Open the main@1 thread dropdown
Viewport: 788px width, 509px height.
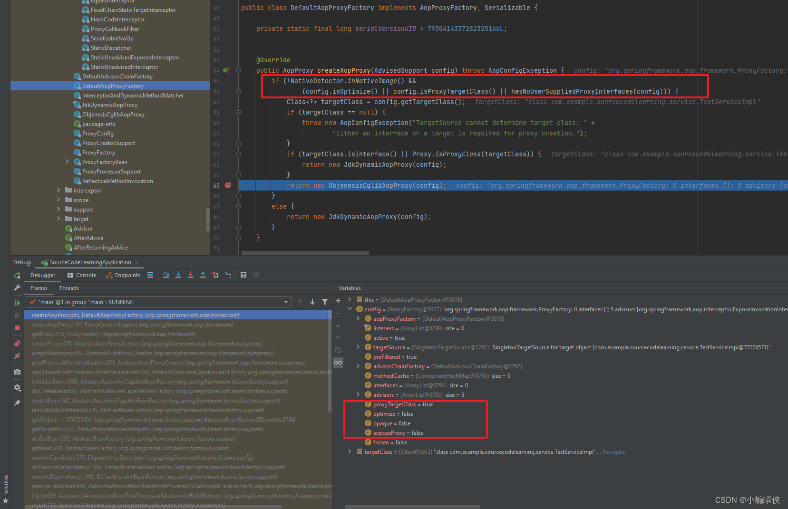click(x=285, y=301)
